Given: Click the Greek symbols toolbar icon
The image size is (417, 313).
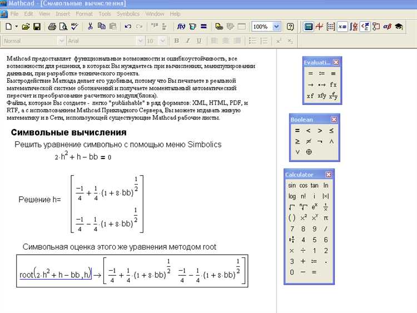Looking at the screenshot, I should (388, 26).
